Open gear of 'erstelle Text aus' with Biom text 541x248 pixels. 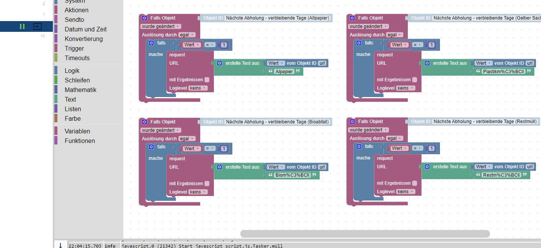(x=219, y=167)
